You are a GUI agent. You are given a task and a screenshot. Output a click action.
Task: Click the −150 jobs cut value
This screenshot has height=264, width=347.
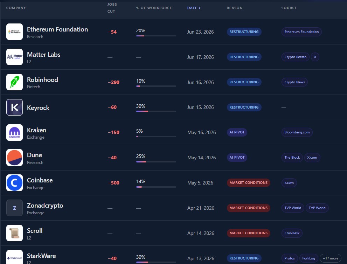[113, 132]
